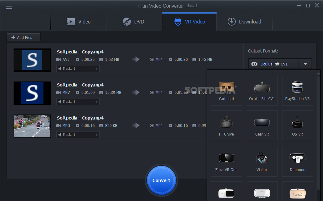The width and height of the screenshot is (323, 201).
Task: Click the conversion arrow in AVI row
Action: coord(136,59)
